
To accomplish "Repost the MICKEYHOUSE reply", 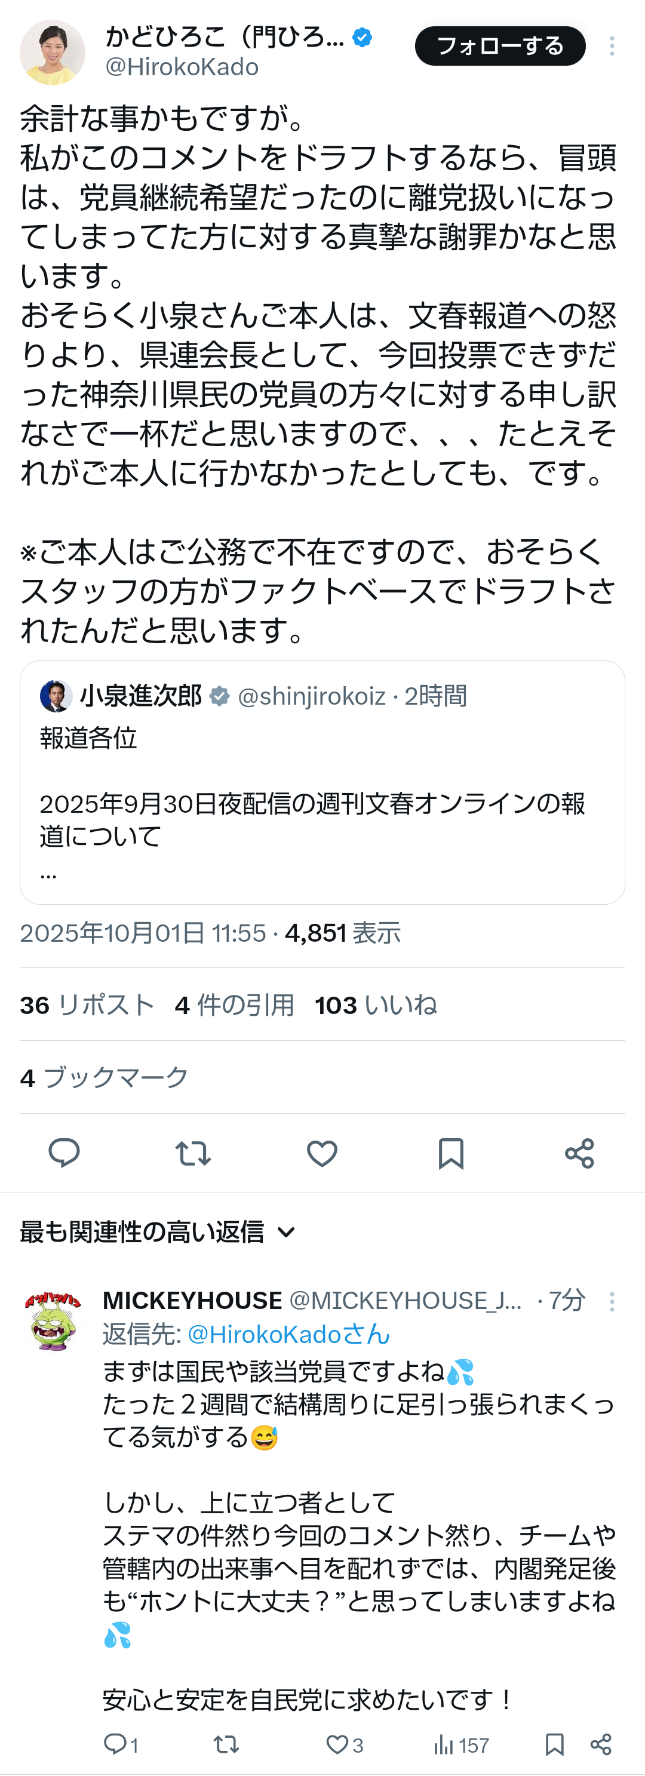I will (x=226, y=1744).
